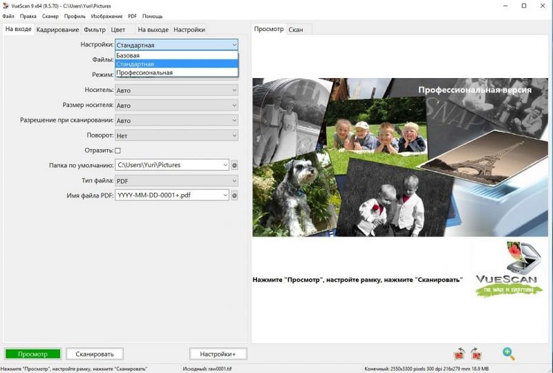
Task: Switch to the "Скан" preview tab
Action: (296, 30)
